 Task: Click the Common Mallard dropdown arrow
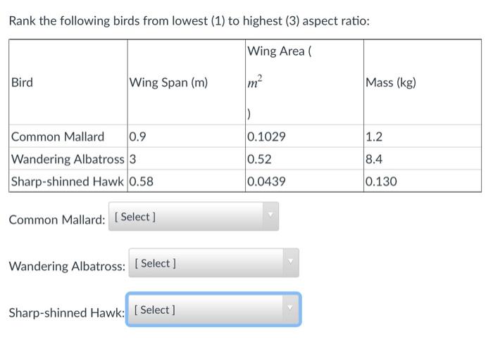[x=270, y=215]
